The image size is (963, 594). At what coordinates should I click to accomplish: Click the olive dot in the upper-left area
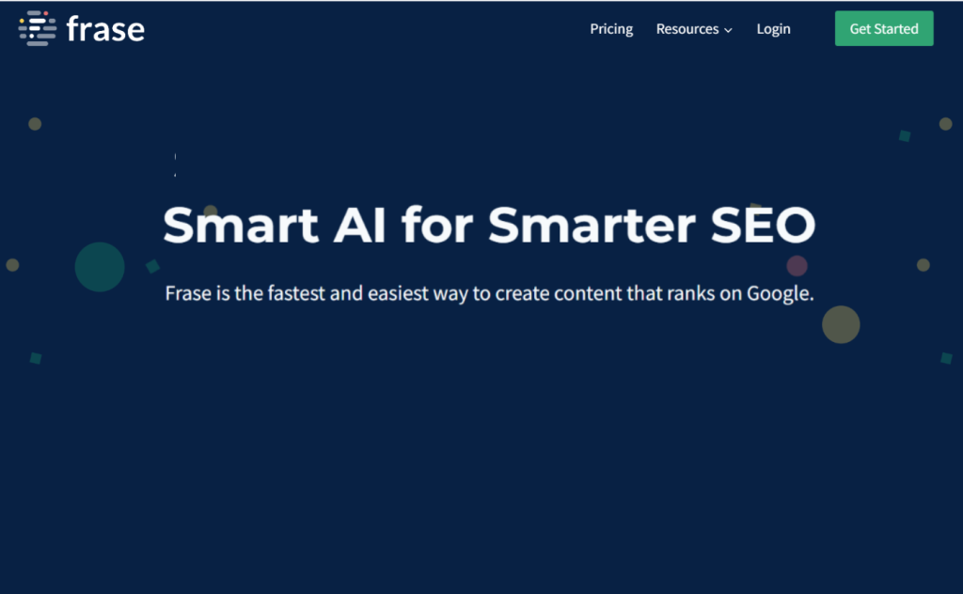pyautogui.click(x=36, y=125)
